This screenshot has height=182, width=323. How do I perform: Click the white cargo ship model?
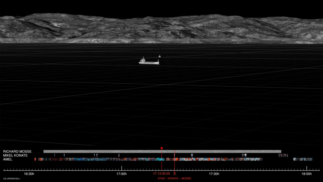pyautogui.click(x=149, y=61)
